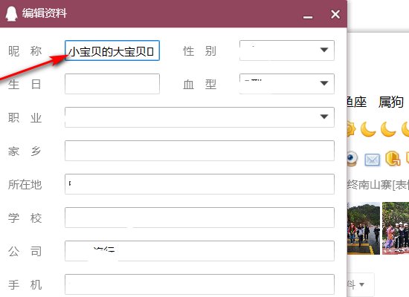Click the 所在地 location field
The image size is (409, 297).
click(199, 184)
